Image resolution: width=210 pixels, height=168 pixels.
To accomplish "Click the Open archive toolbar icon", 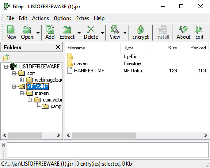I will [27, 29].
